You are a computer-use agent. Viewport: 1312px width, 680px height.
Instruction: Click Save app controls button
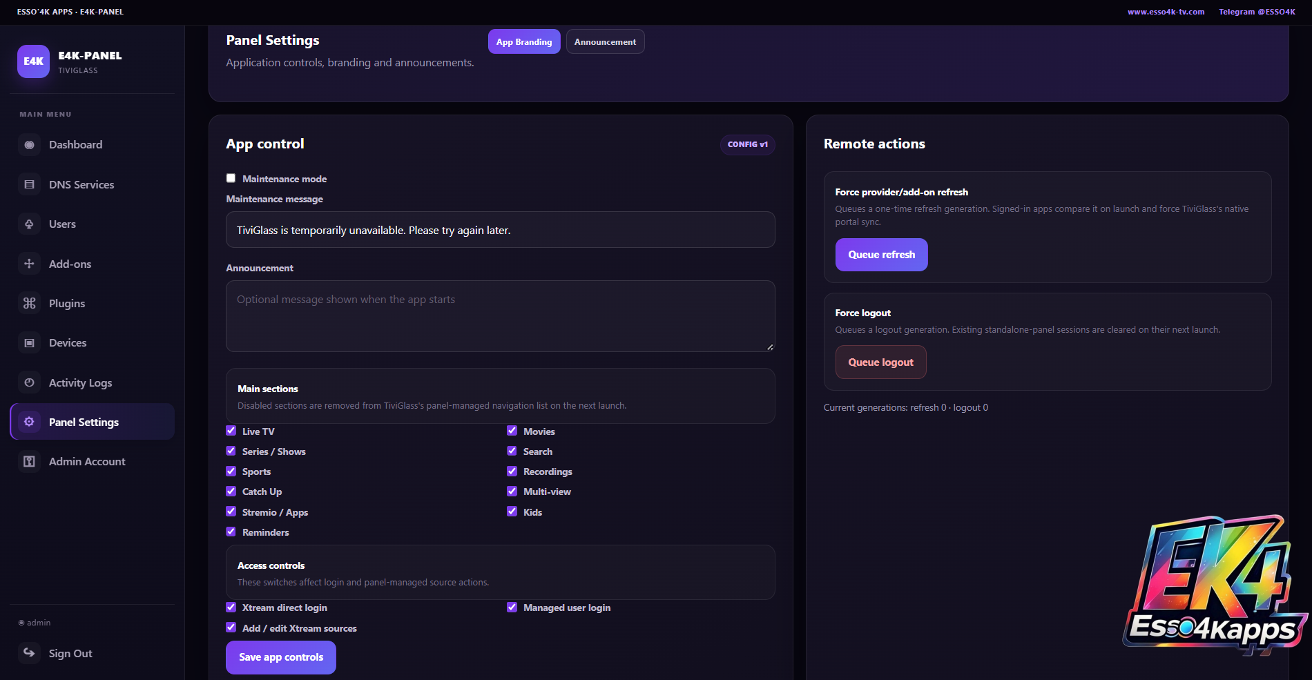pyautogui.click(x=281, y=657)
